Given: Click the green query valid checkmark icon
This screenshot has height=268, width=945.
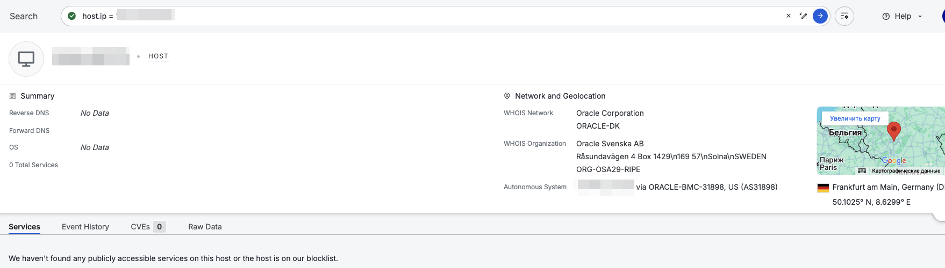Looking at the screenshot, I should [x=72, y=16].
